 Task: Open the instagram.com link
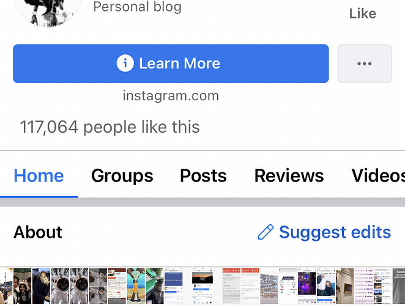coord(171,96)
